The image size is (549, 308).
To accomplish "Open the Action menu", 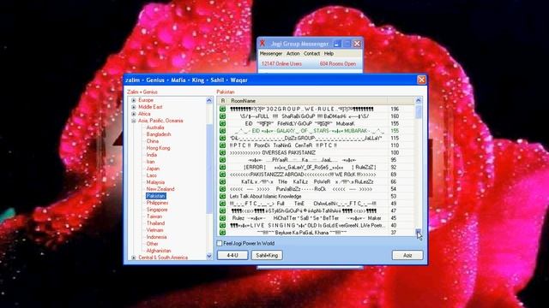I will click(x=293, y=54).
